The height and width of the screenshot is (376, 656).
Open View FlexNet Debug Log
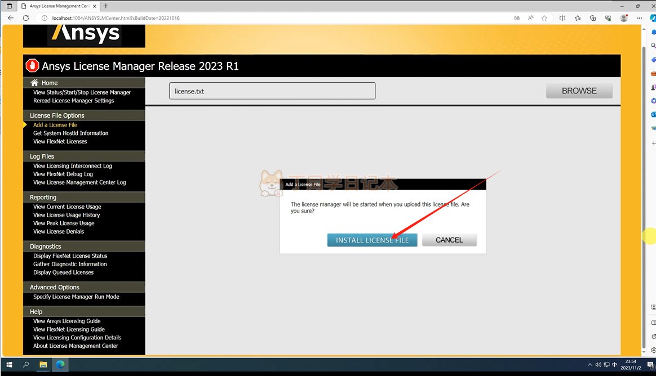point(63,174)
